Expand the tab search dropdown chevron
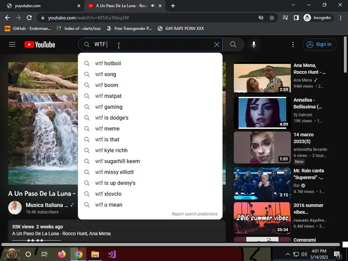The height and width of the screenshot is (261, 348). coord(293,5)
